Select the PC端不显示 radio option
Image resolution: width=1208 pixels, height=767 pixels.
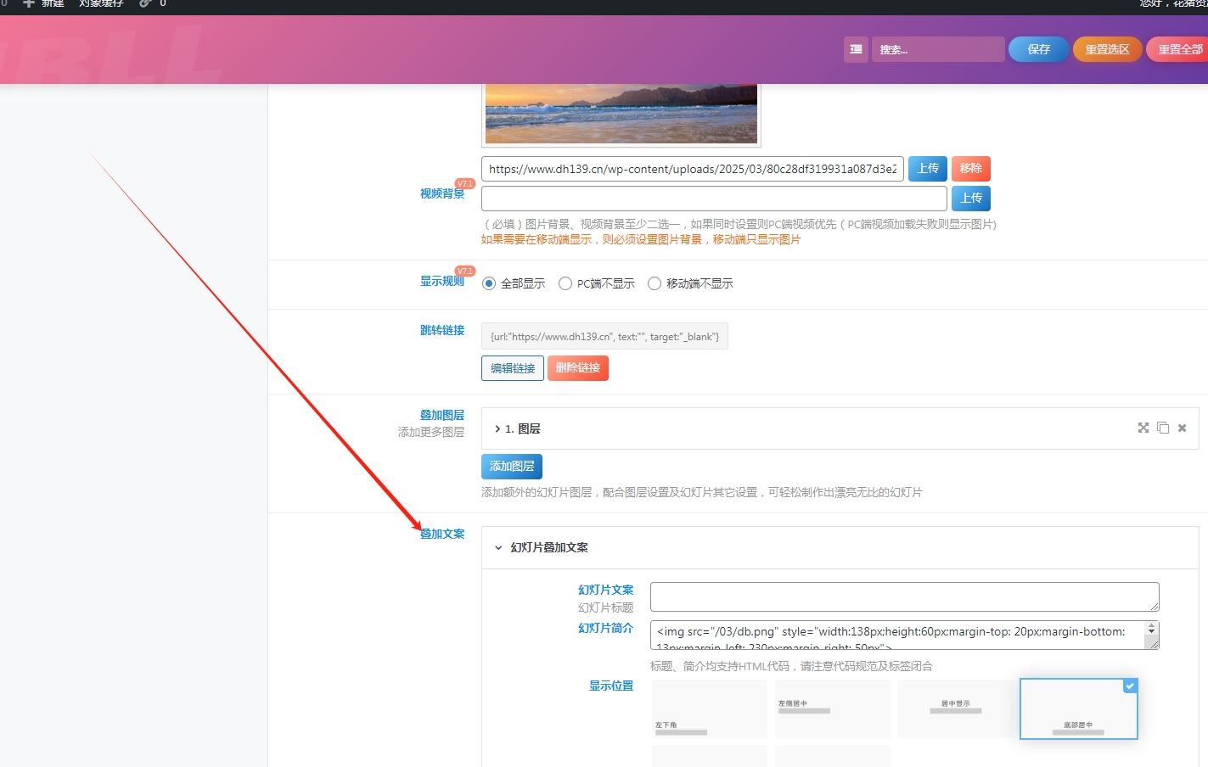tap(565, 283)
